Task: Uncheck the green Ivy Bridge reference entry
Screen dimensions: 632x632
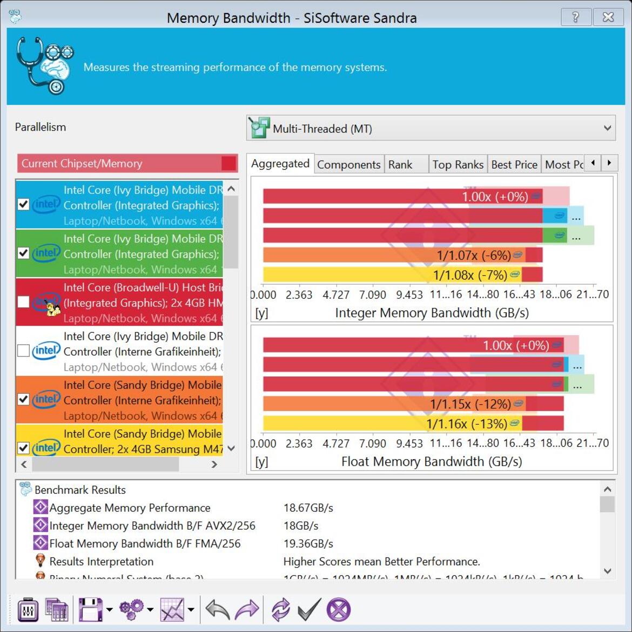Action: point(23,253)
